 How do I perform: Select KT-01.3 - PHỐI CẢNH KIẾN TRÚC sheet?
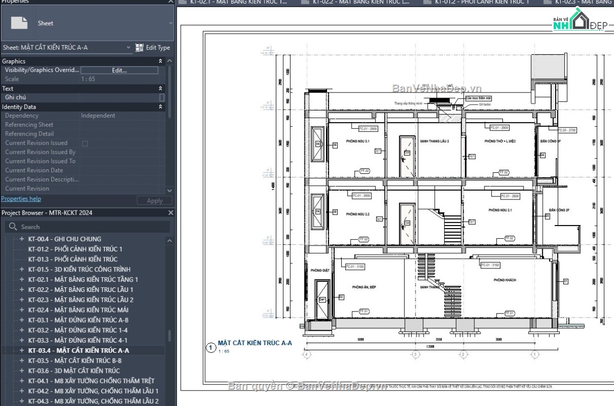coord(73,259)
